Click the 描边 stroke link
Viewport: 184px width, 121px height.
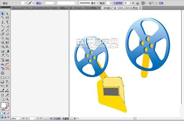click(x=39, y=3)
